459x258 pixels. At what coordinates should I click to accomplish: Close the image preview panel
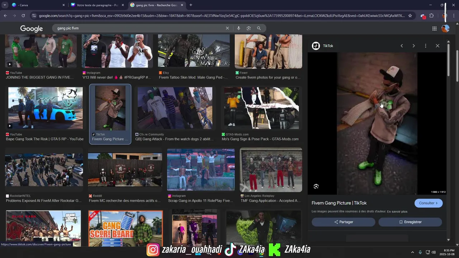(437, 46)
